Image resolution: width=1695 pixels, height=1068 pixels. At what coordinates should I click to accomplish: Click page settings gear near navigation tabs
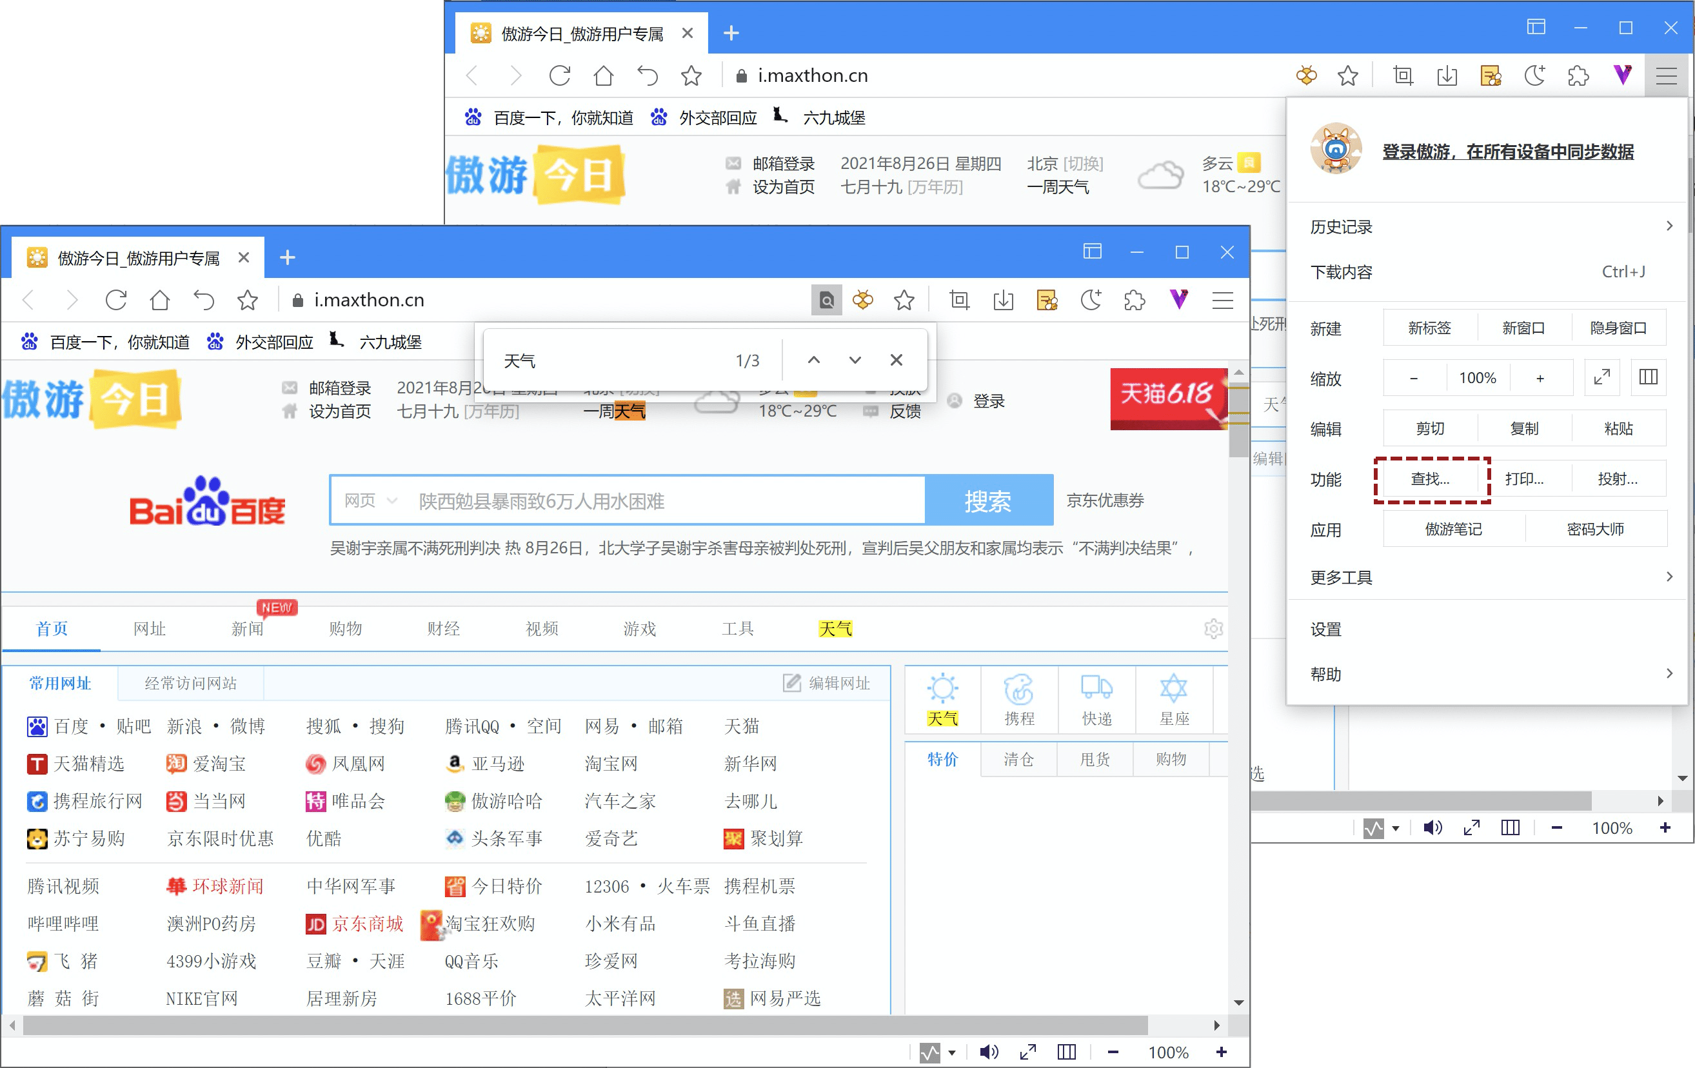[1214, 628]
